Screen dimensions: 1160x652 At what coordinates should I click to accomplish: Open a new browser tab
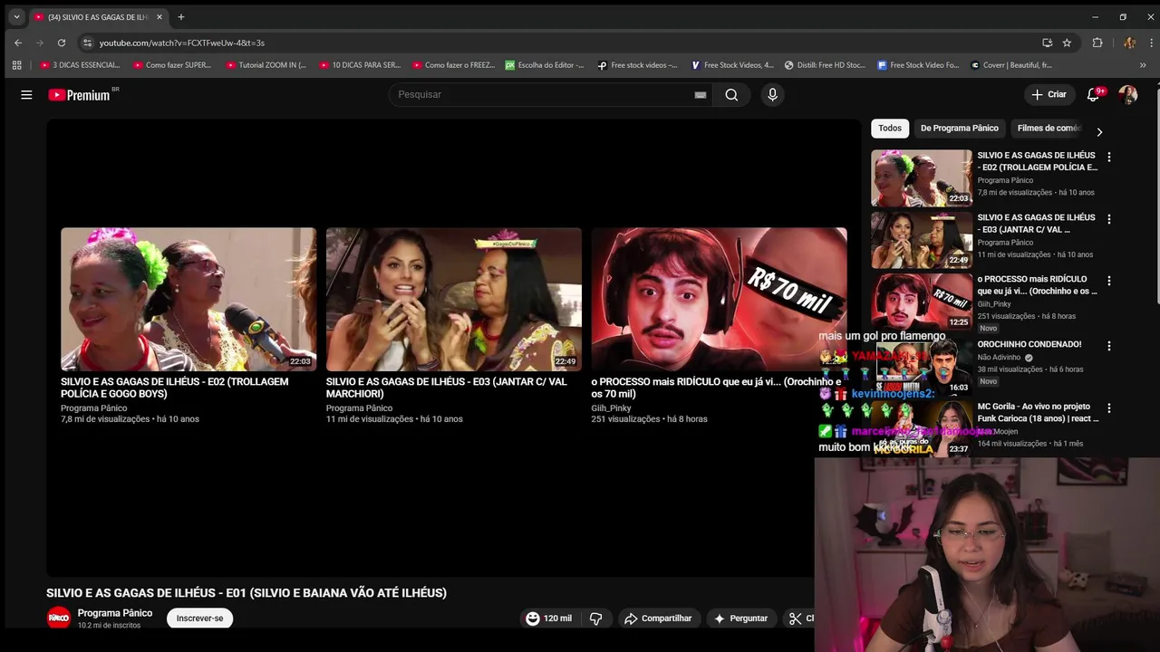(x=181, y=16)
